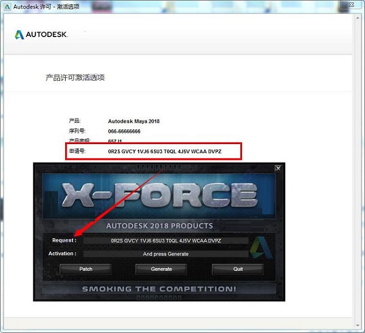Click the Autodesk logo in the header
365x333 pixels.
tap(41, 35)
